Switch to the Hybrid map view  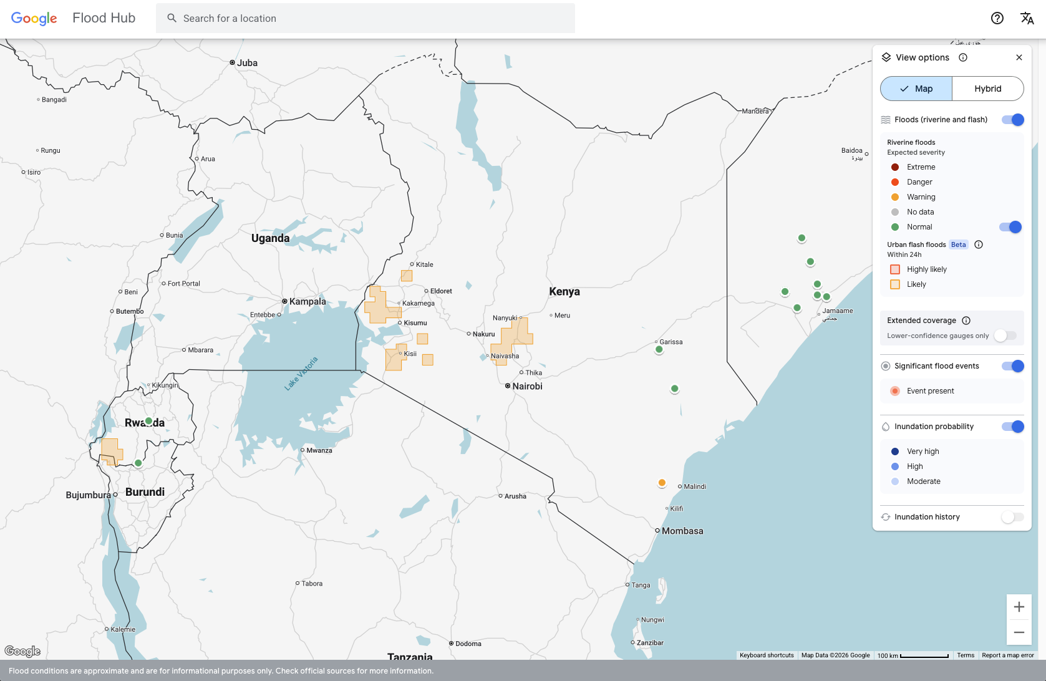[x=987, y=89]
